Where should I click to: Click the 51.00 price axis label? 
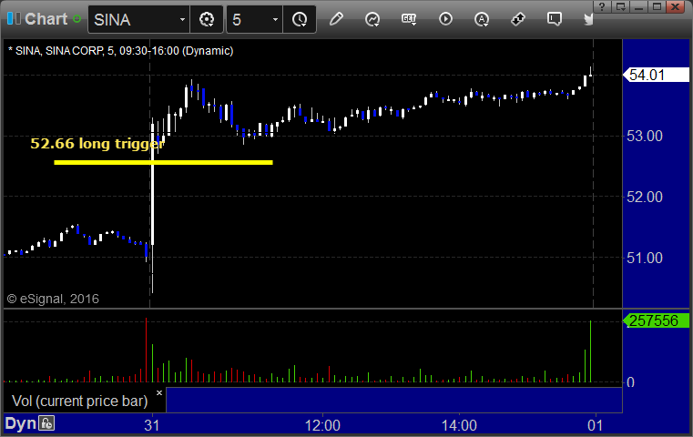click(x=645, y=258)
